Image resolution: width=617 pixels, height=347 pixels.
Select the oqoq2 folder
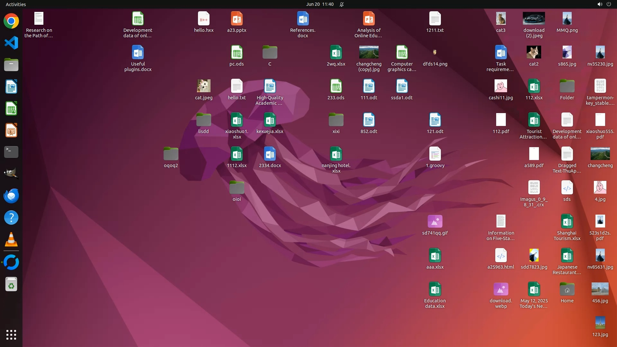171,154
